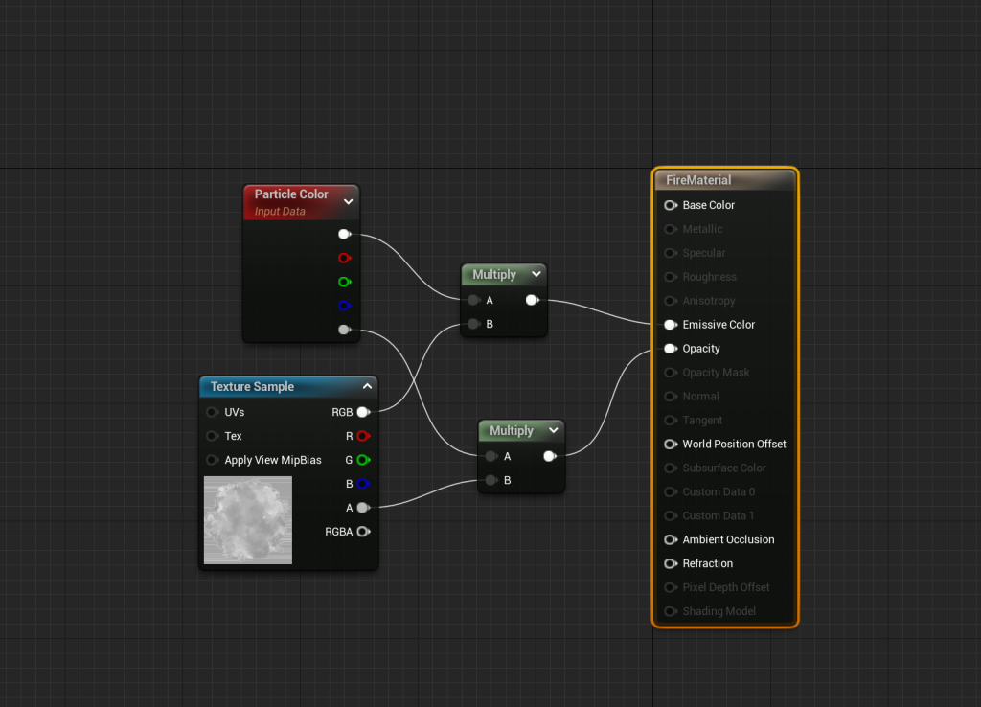Image resolution: width=981 pixels, height=707 pixels.
Task: Collapse the Texture Sample node with its chevron
Action: [x=367, y=386]
